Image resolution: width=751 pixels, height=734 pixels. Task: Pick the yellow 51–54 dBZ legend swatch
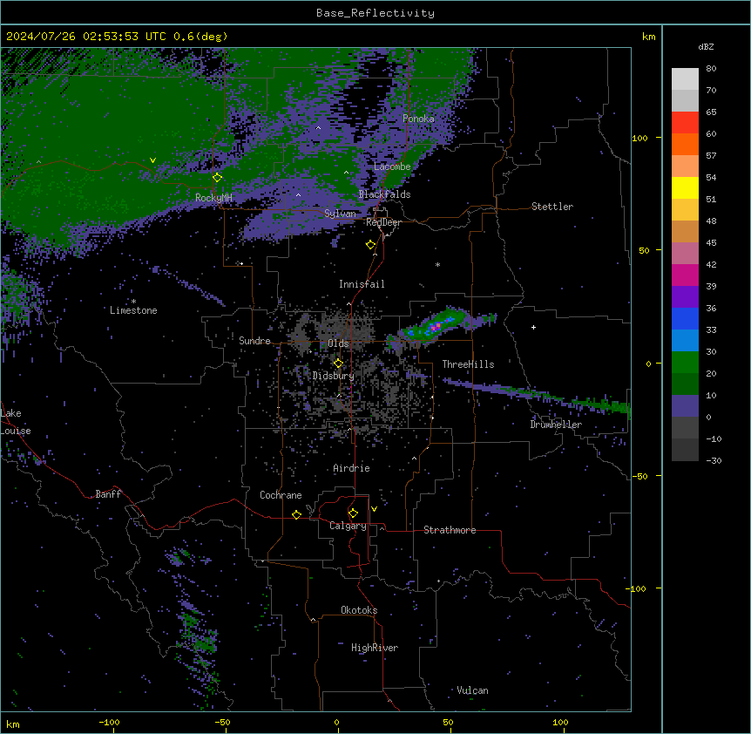(x=685, y=187)
